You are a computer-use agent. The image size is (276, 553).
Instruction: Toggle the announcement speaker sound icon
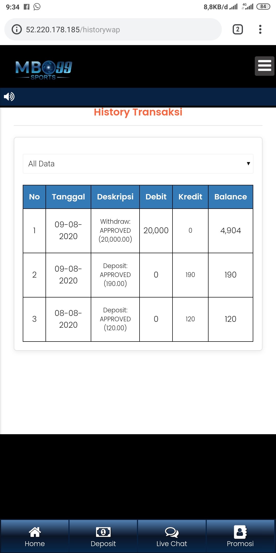[x=9, y=97]
